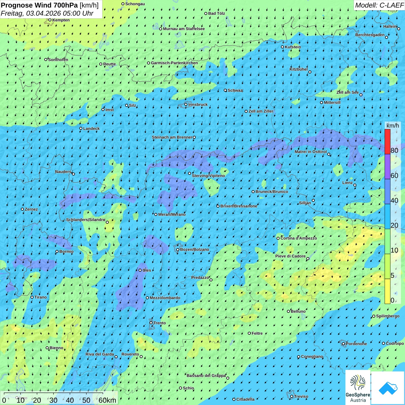Click the GeoSphere Austria logo
405x405 pixels.
click(x=358, y=388)
